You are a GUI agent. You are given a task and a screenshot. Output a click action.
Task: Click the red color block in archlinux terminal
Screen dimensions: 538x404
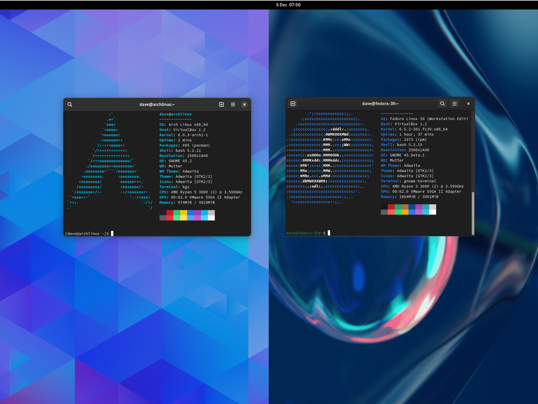point(170,213)
